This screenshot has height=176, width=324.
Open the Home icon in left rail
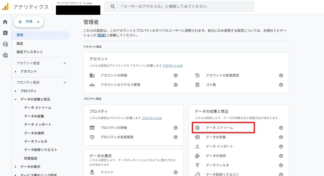5,22
